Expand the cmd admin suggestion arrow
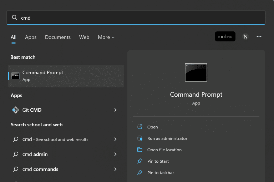Screen dimensions: 274x182 [115, 154]
